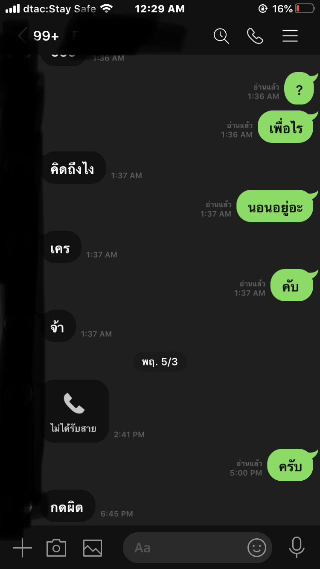Tap the back arrow next to 99+
320x569 pixels.
[x=22, y=36]
